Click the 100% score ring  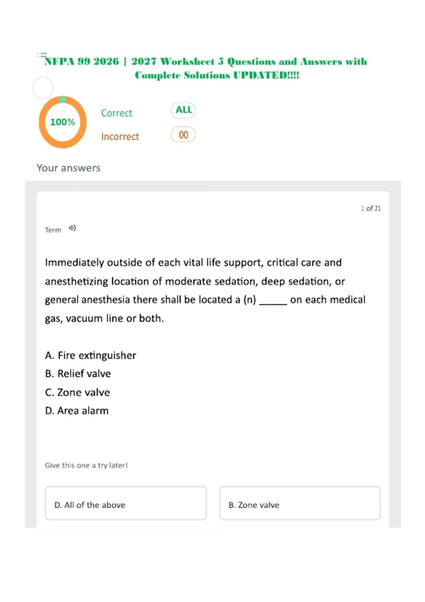click(x=63, y=122)
